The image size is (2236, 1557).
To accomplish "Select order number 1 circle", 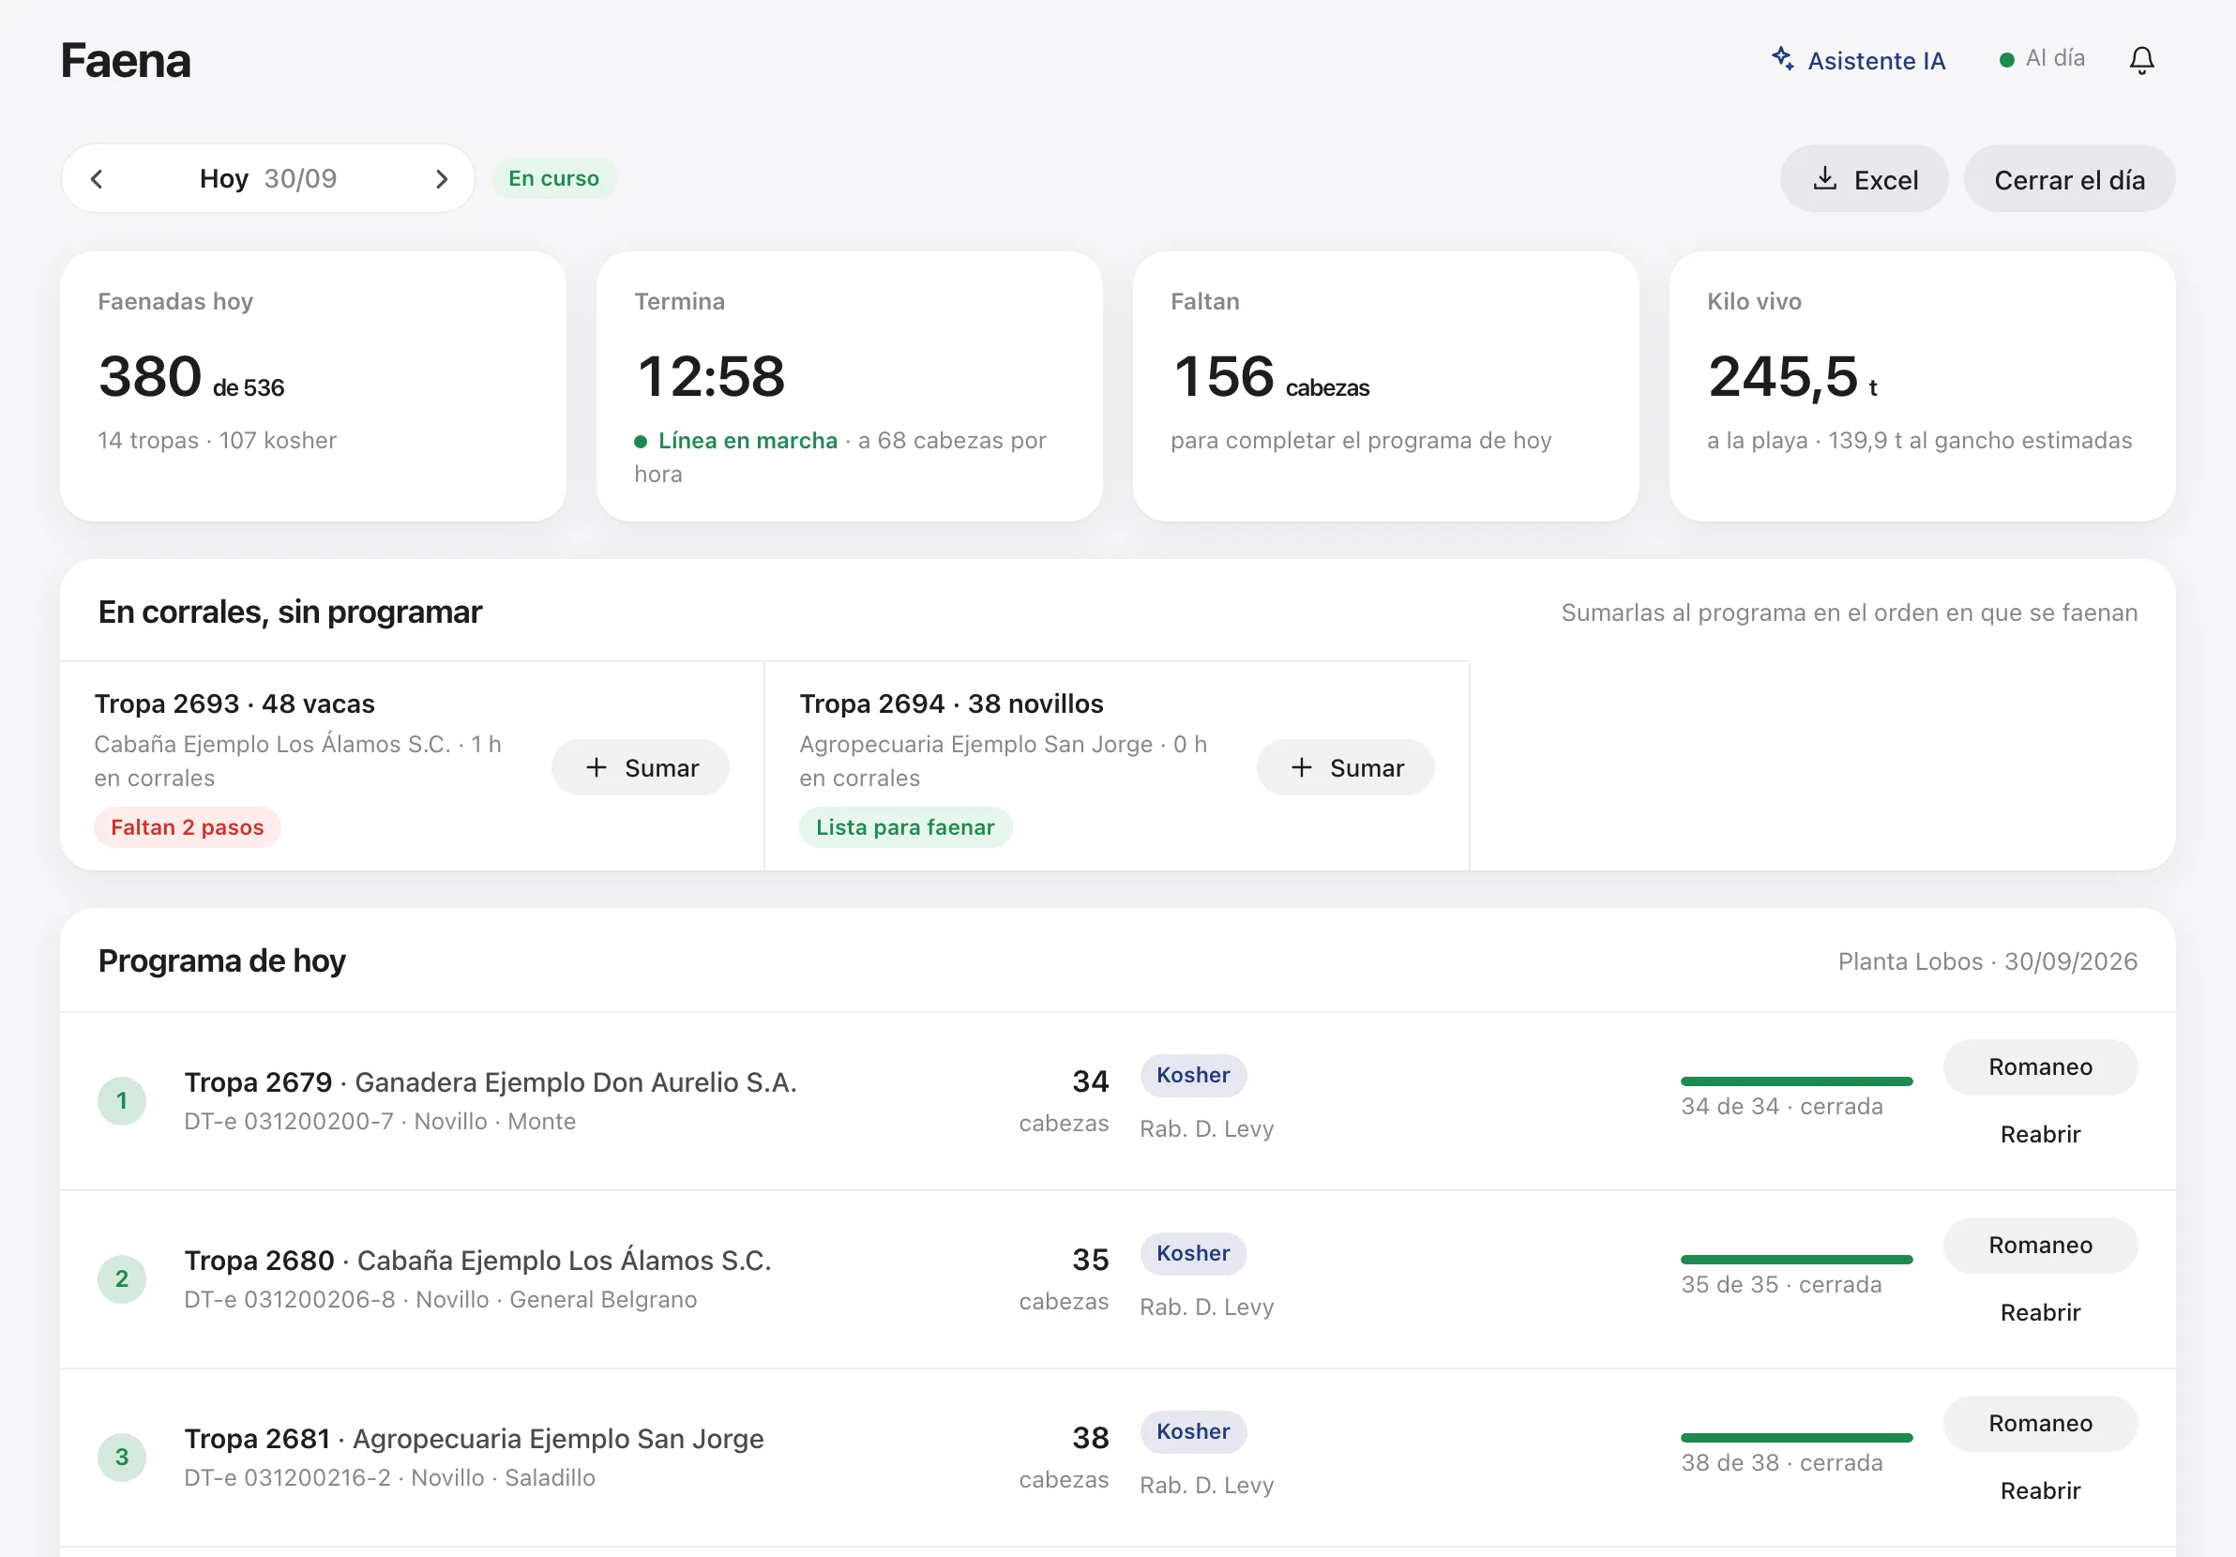I will 122,1101.
